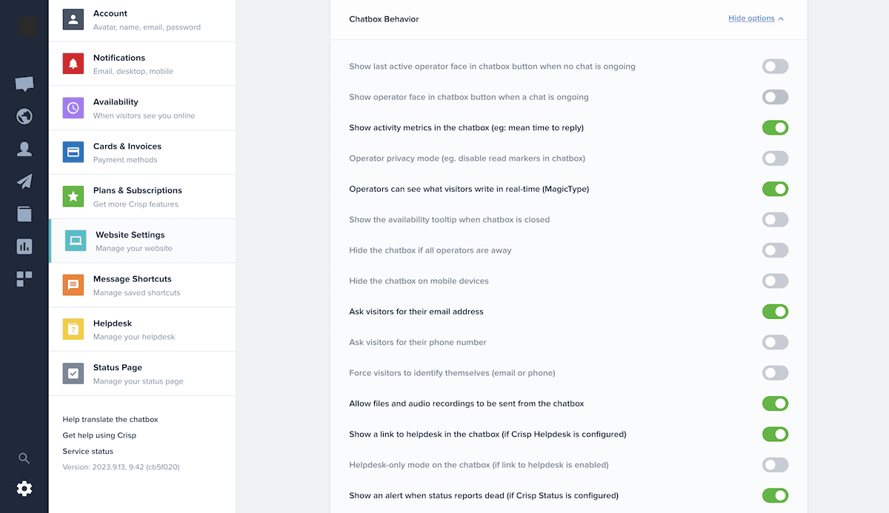889x513 pixels.
Task: Enable Ask visitors for their phone number
Action: point(775,343)
